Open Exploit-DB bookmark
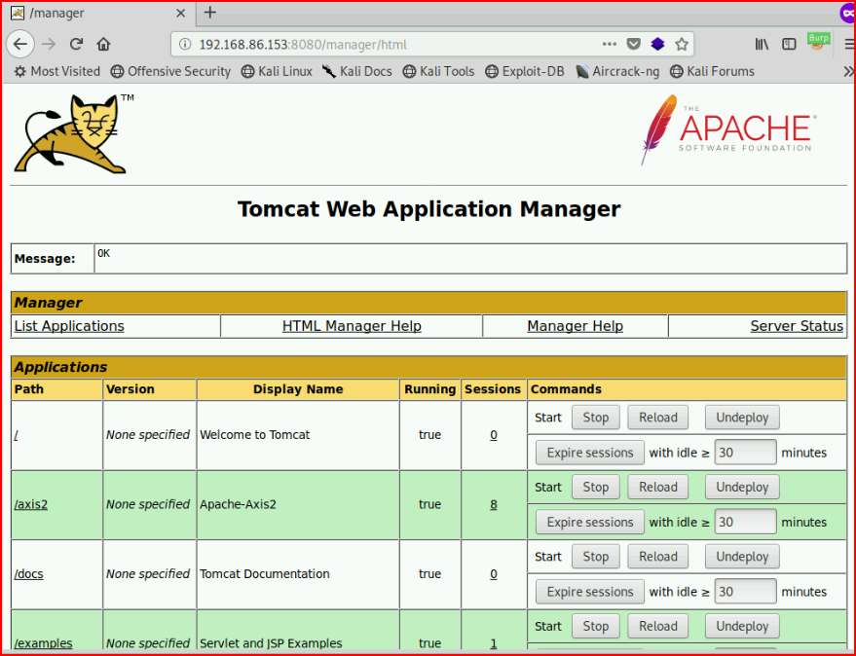The height and width of the screenshot is (656, 856). click(x=525, y=71)
